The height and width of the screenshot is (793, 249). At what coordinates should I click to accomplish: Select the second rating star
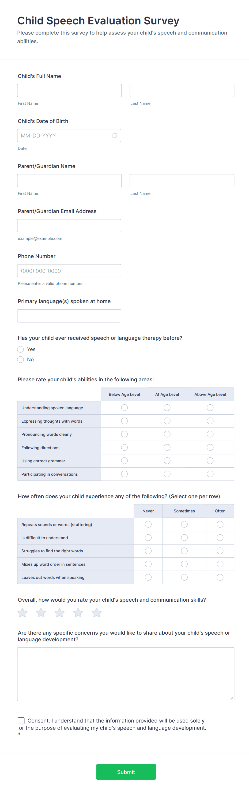(x=41, y=613)
